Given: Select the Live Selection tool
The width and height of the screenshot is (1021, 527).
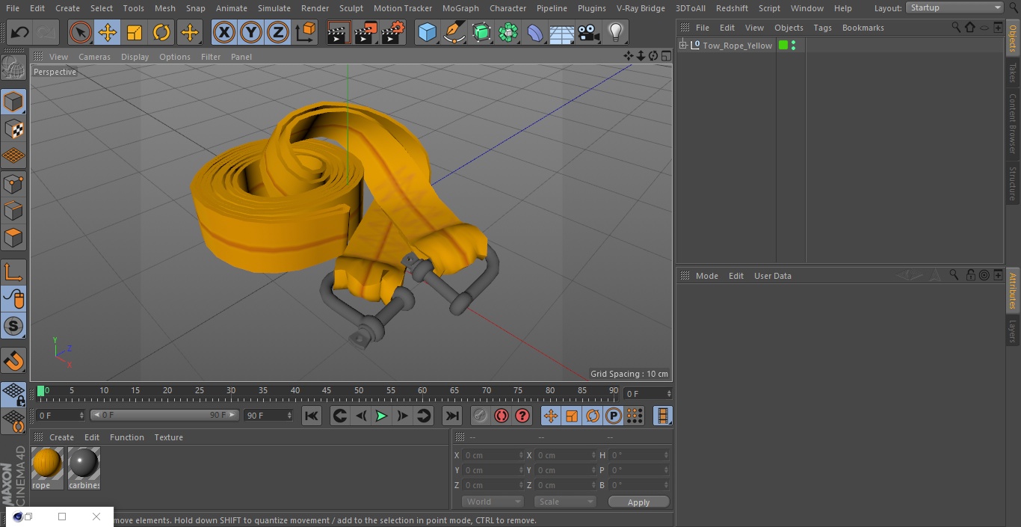Looking at the screenshot, I should pos(81,32).
